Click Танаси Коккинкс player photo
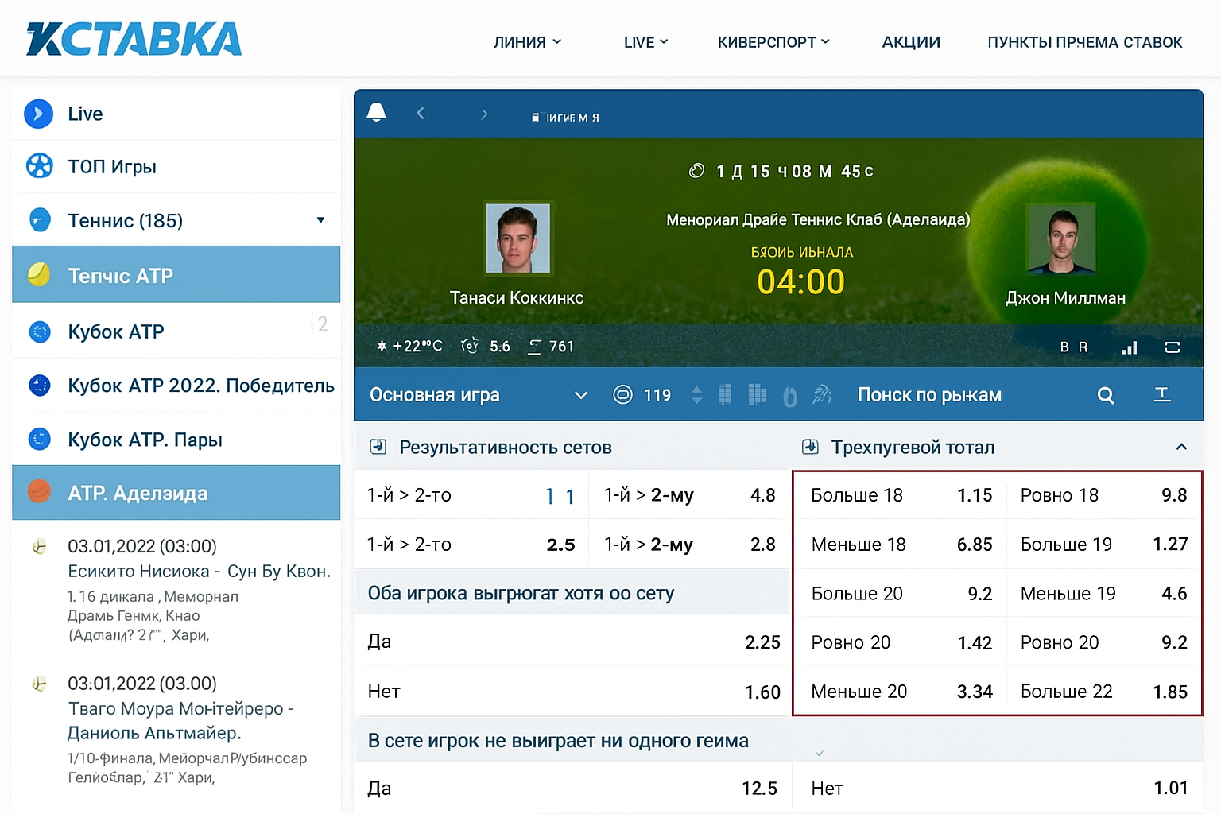The image size is (1221, 814). tap(517, 238)
